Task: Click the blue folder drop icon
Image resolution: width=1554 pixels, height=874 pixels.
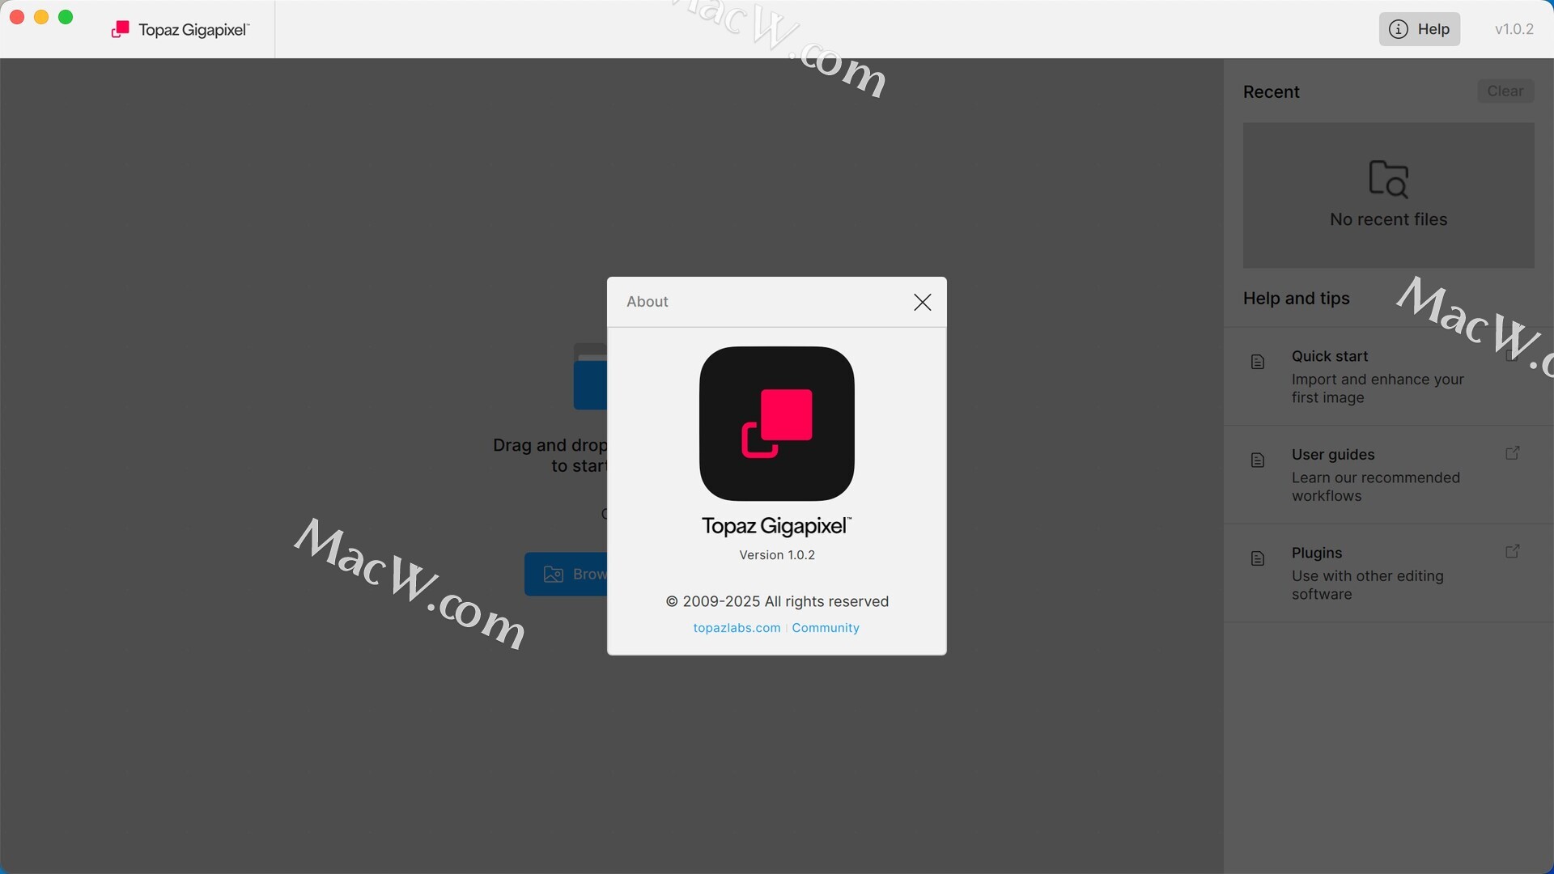Action: 590,378
